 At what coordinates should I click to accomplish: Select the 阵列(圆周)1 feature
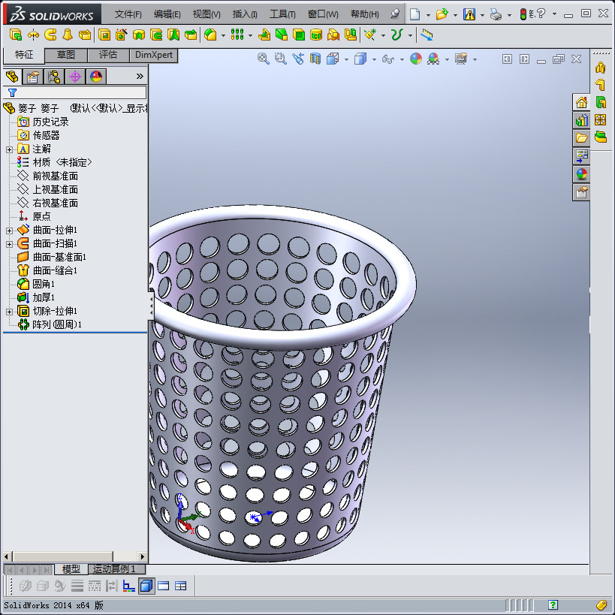[x=56, y=324]
